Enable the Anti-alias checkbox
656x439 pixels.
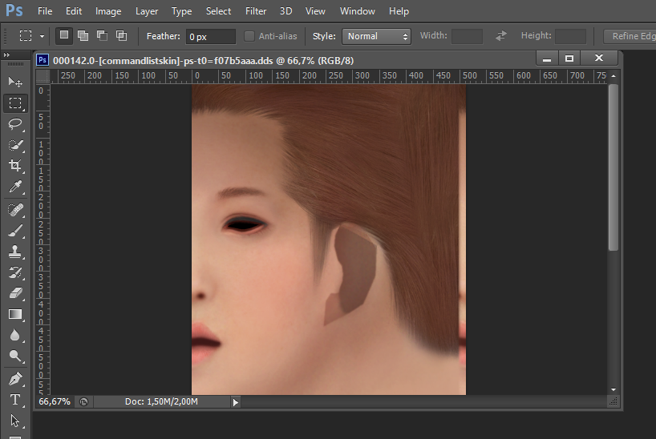click(249, 36)
